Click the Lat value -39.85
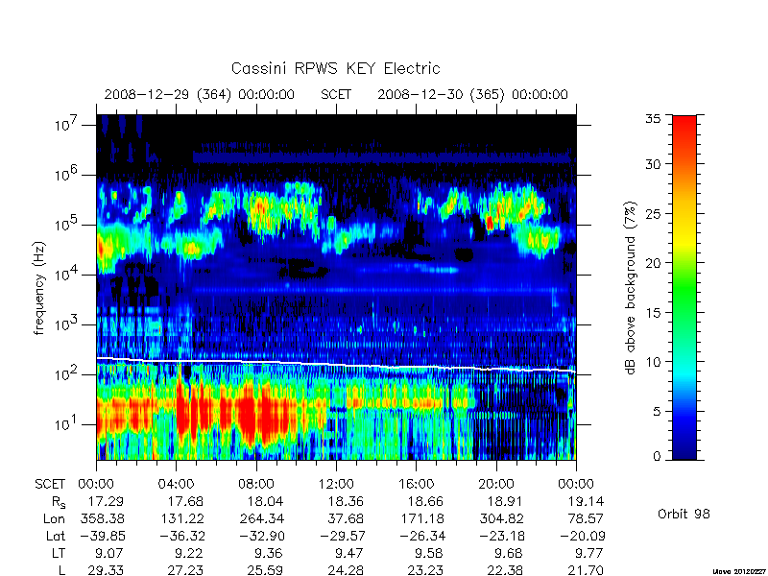The width and height of the screenshot is (768, 576). click(101, 536)
